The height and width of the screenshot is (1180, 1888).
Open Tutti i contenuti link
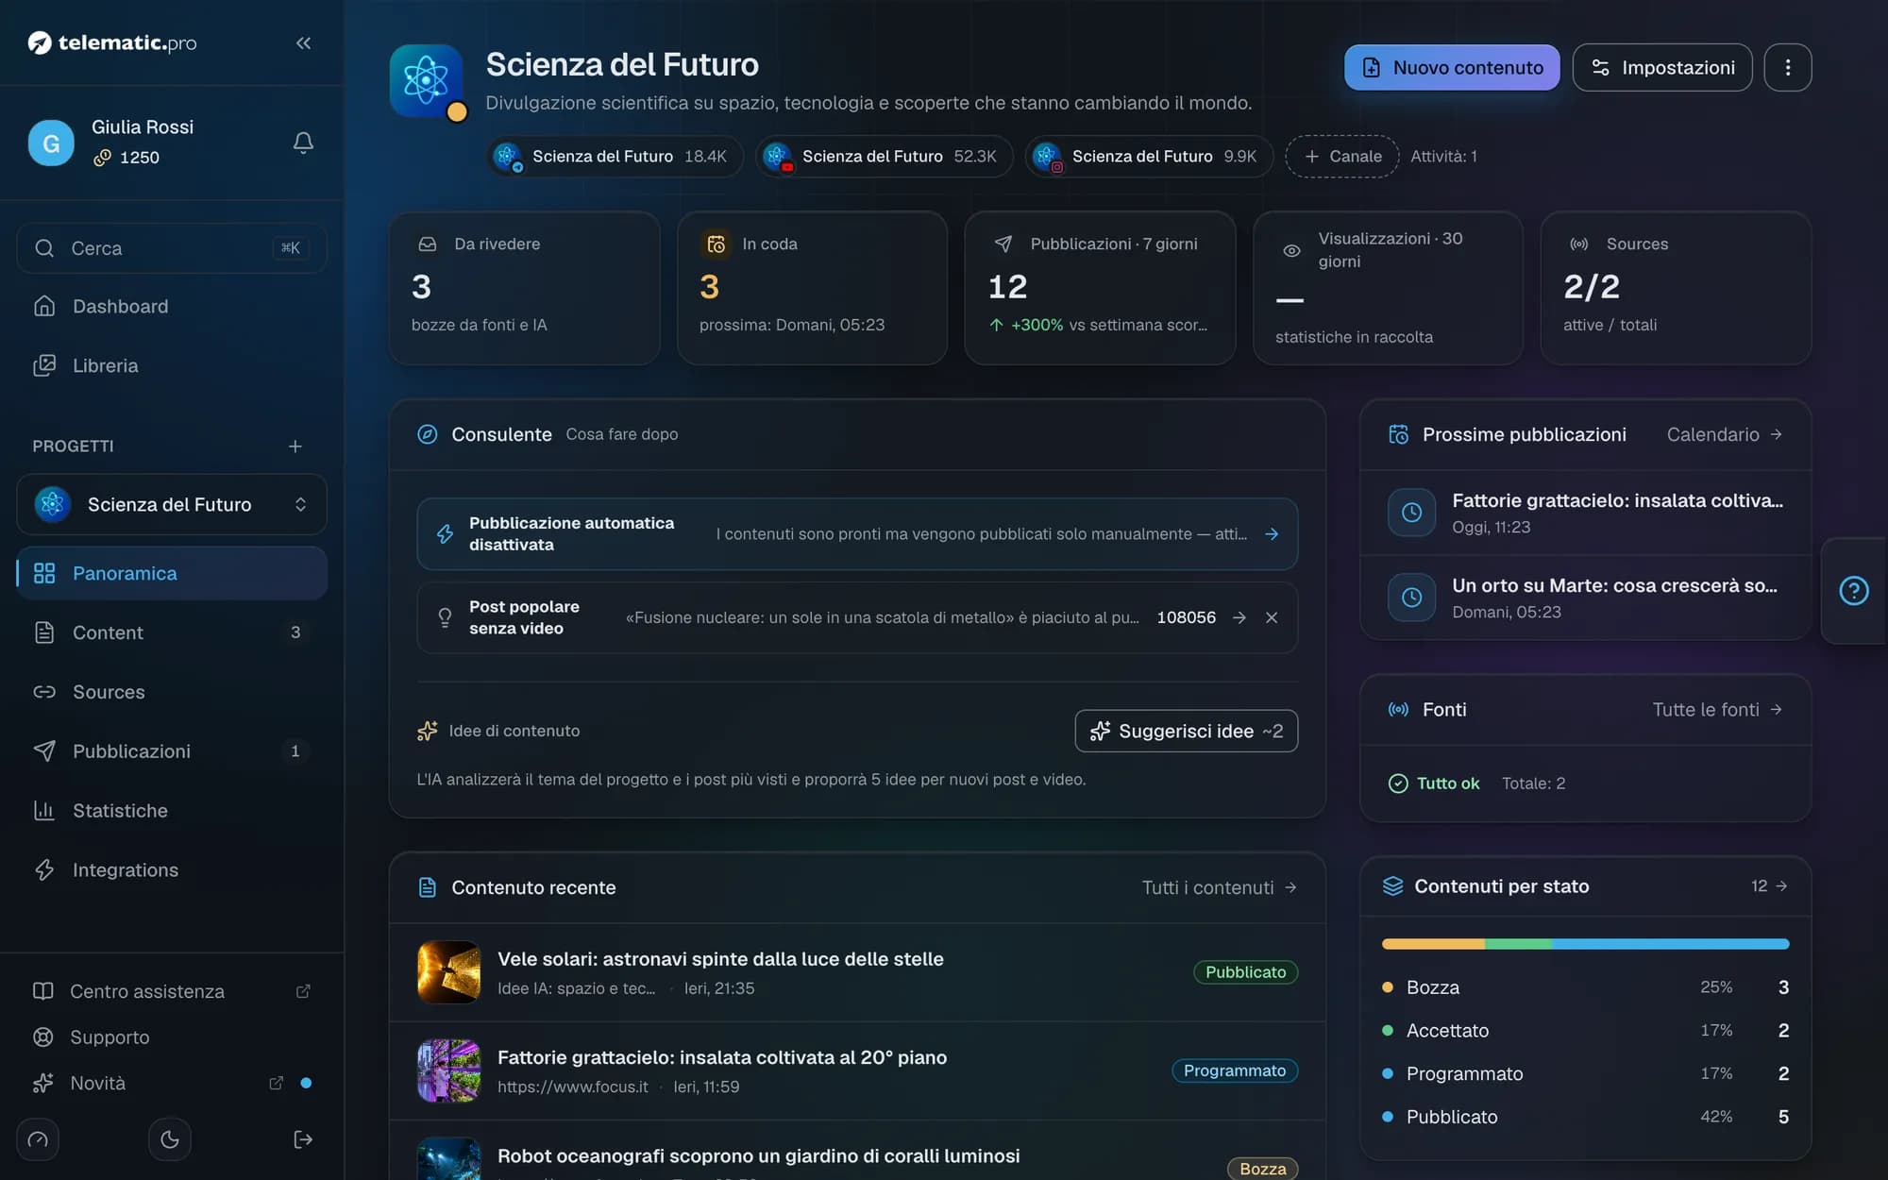point(1220,887)
